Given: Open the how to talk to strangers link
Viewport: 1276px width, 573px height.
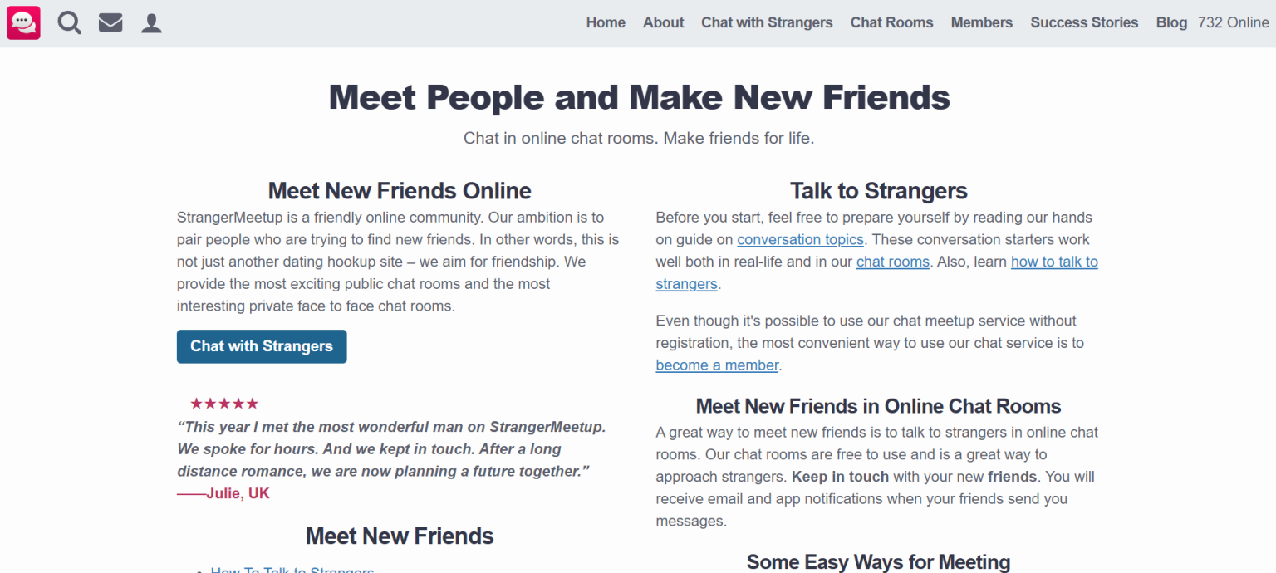Looking at the screenshot, I should (x=1054, y=262).
